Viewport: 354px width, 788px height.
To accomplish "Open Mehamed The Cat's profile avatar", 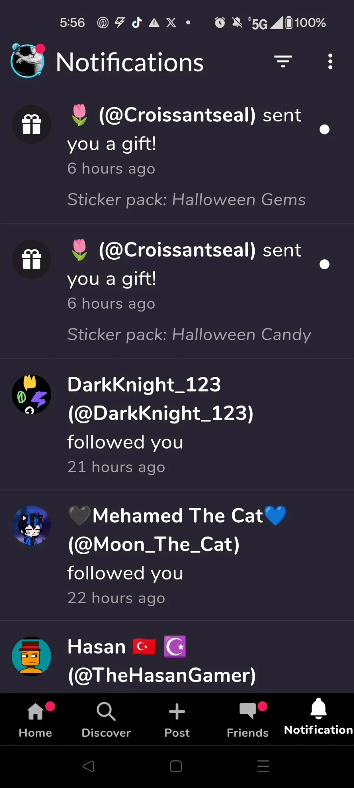I will [32, 525].
